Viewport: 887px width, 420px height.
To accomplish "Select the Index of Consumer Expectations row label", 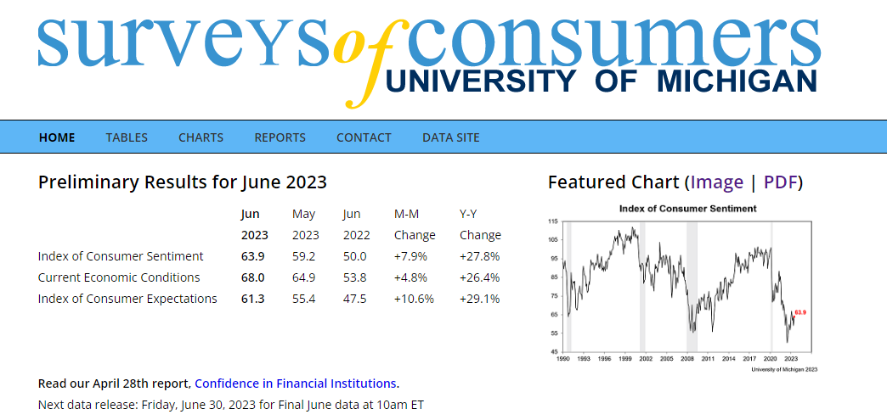I will click(127, 299).
